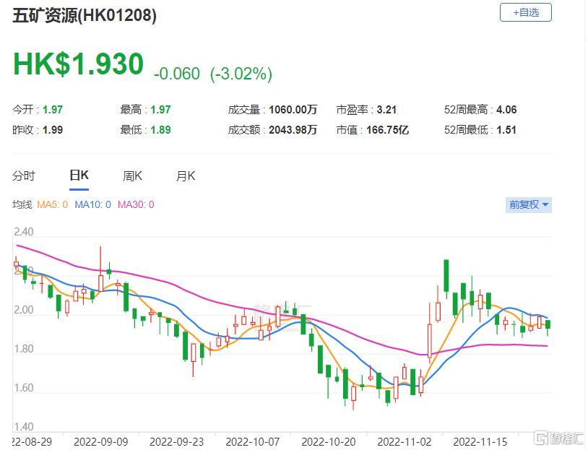Click the 1.60 price axis label
This screenshot has height=450, width=588.
click(24, 388)
